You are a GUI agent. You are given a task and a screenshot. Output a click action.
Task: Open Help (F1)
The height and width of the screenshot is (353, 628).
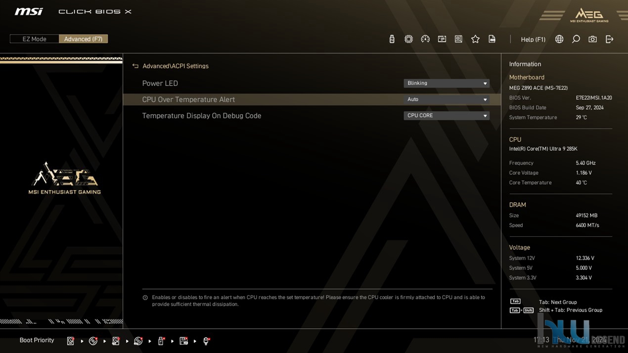(533, 40)
